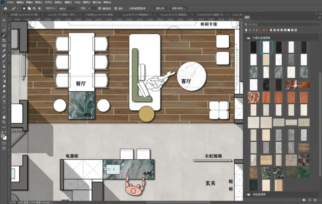Viewport: 322px width, 204px height.
Task: Open the sample size dropdown
Action: [x=68, y=8]
